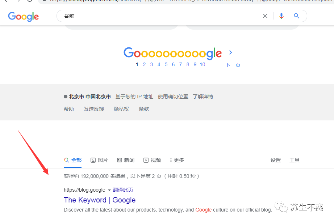The width and height of the screenshot is (334, 222).
Task: Switch to the 新闻 news tab
Action: click(x=126, y=160)
